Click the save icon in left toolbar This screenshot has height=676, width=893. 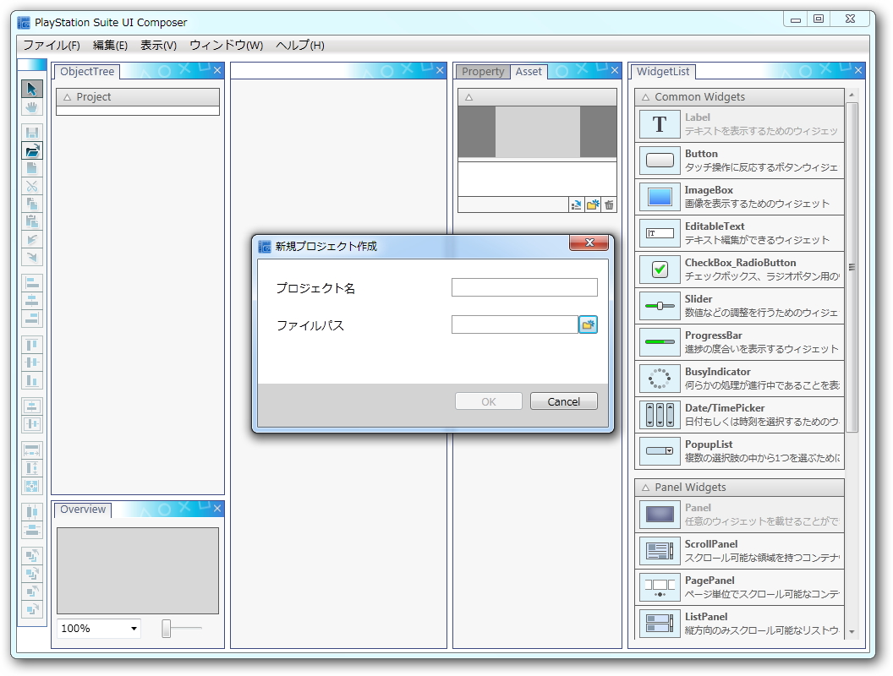31,132
